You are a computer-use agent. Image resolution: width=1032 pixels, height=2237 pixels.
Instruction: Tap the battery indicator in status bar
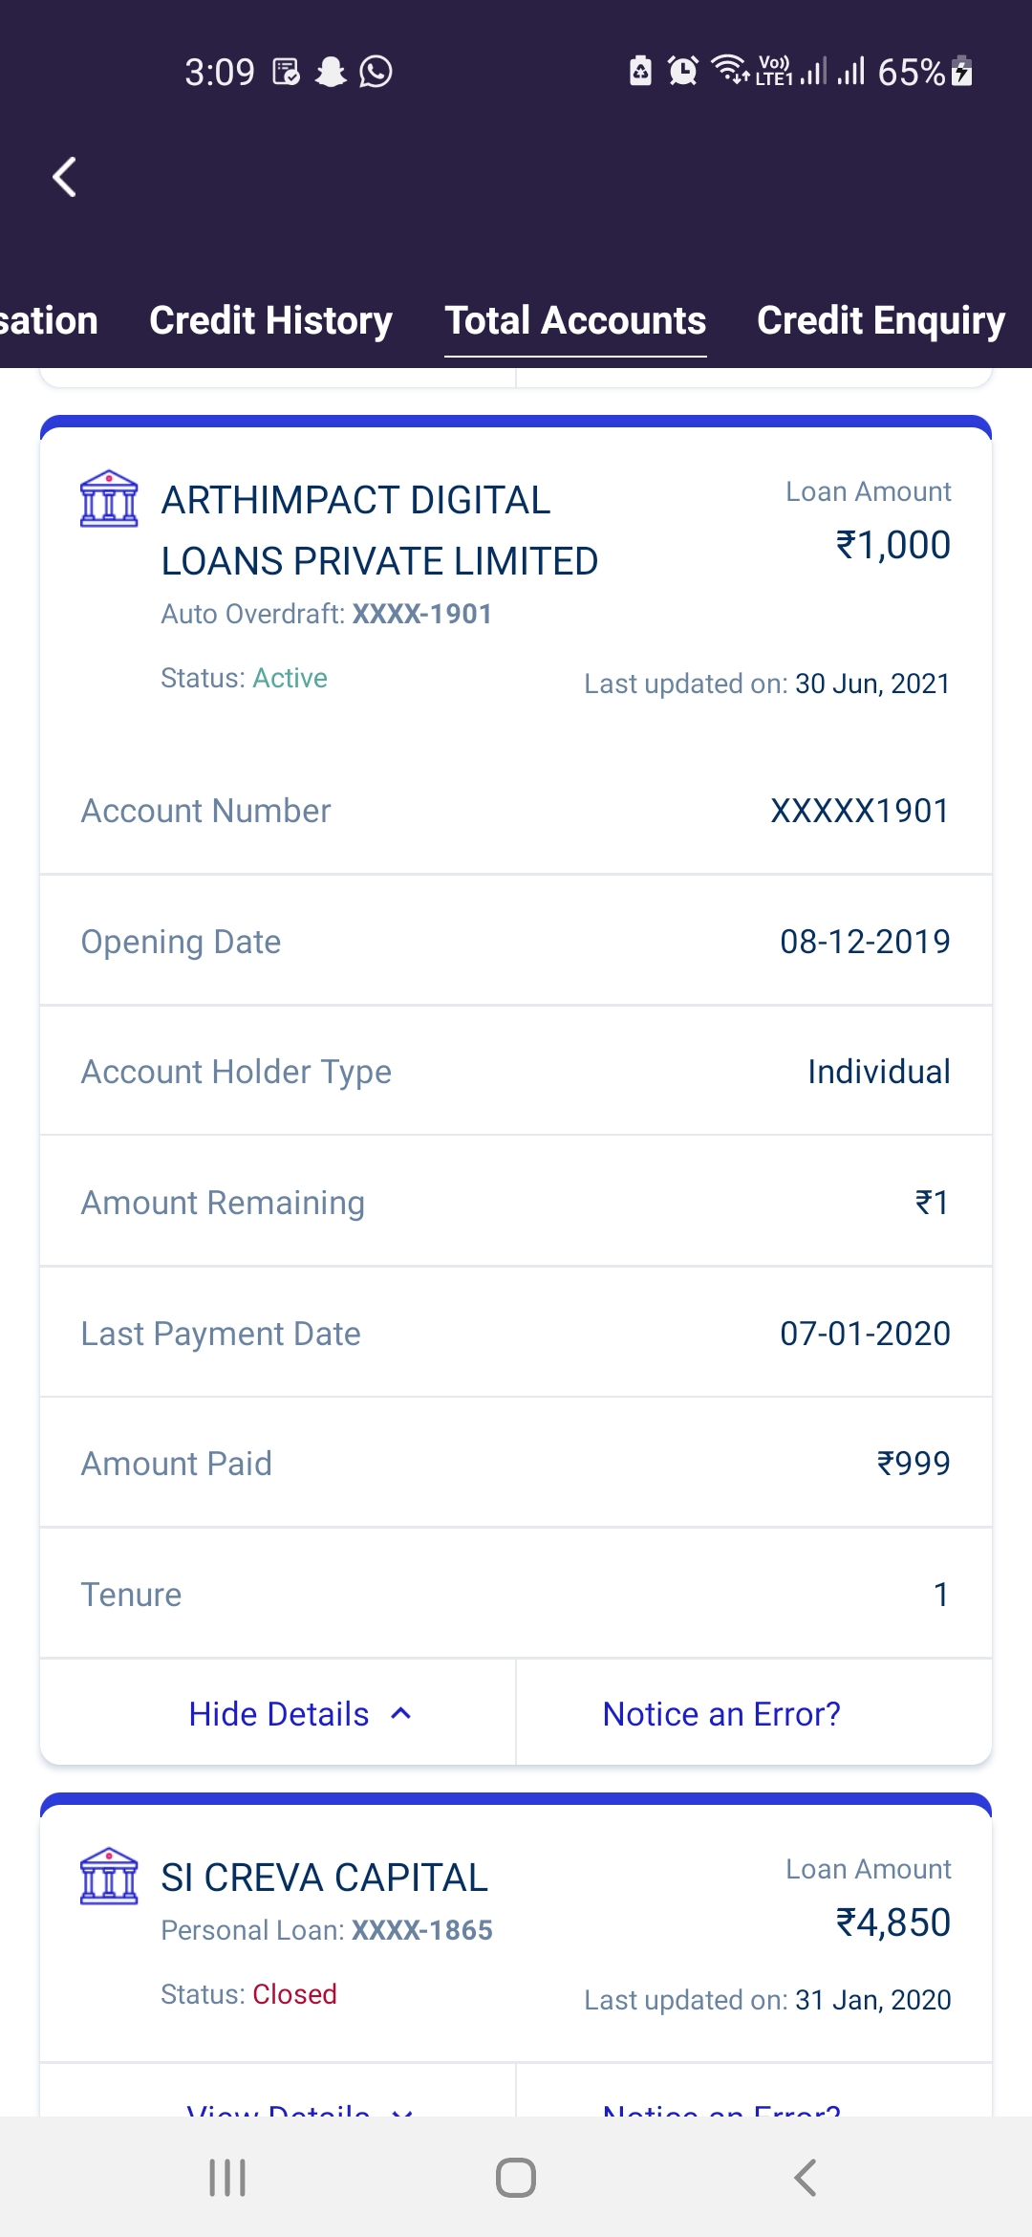coord(962,72)
